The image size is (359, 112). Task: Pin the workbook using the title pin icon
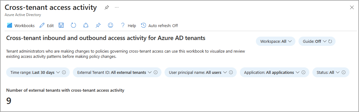[x=106, y=7]
